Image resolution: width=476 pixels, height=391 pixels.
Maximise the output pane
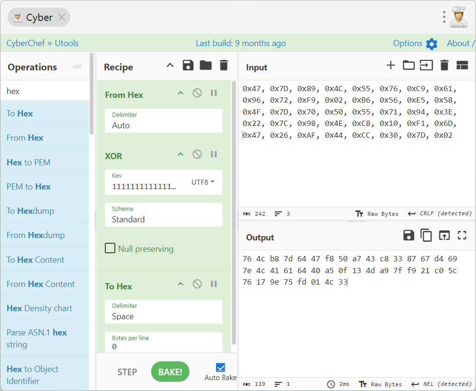[x=462, y=236]
